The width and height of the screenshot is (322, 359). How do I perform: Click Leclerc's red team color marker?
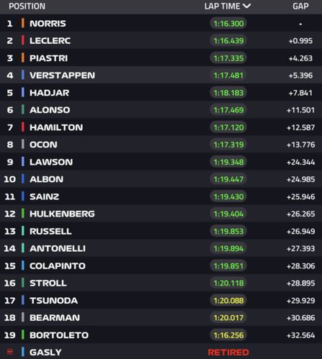23,40
